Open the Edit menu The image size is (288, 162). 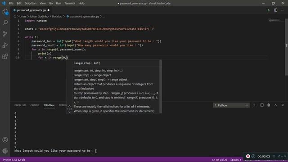[19, 3]
